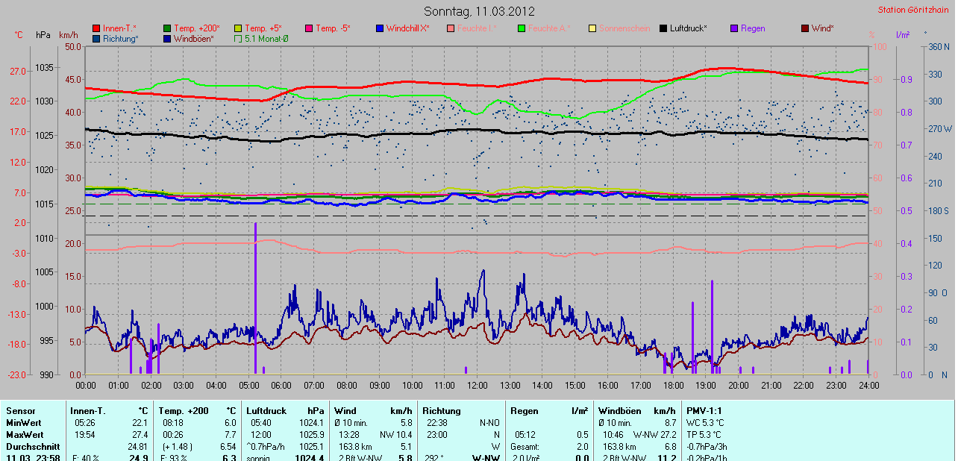958x461 pixels.
Task: Click the bright green Feuchte A. legend swatch
Action: (x=522, y=28)
